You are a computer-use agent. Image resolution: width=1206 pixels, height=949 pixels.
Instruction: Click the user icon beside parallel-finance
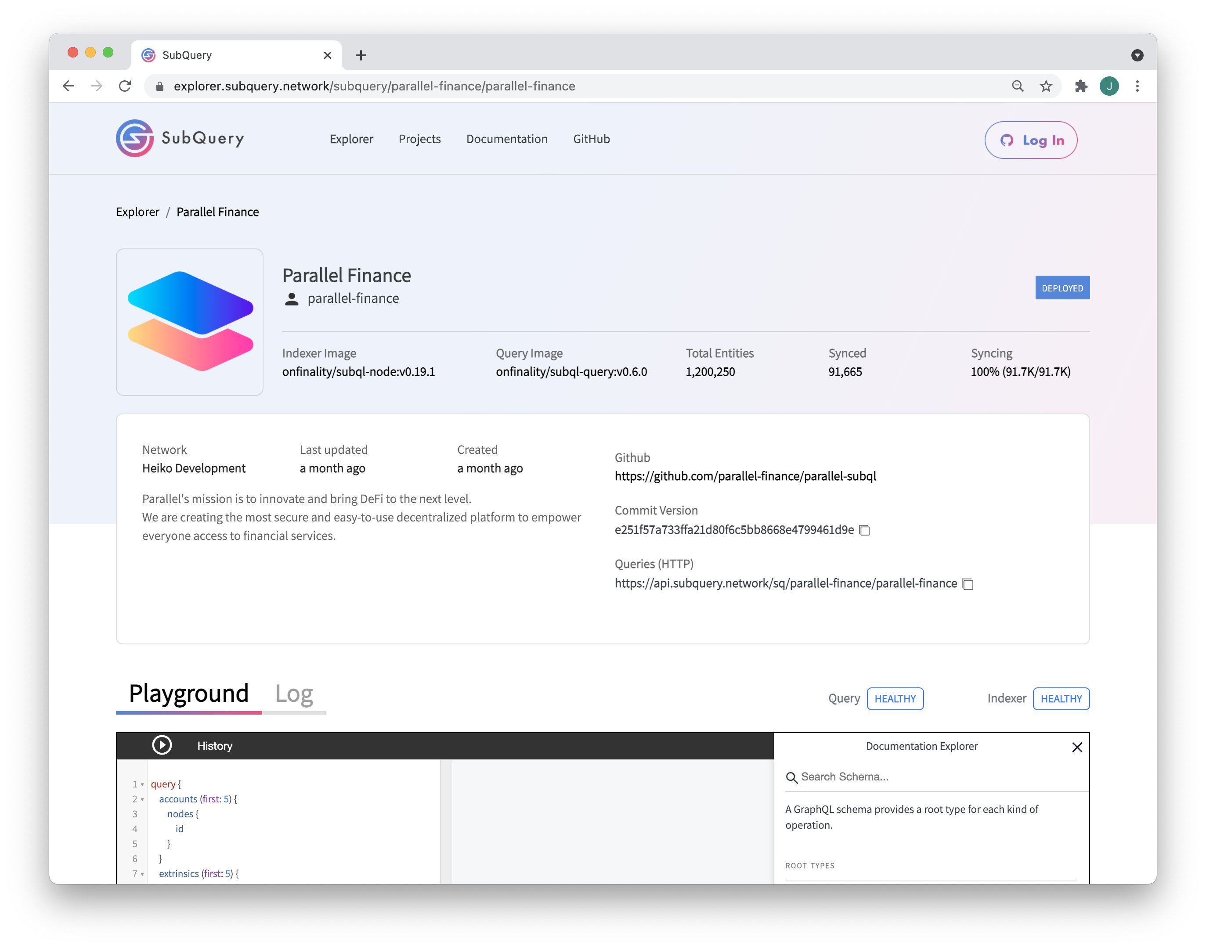(x=291, y=299)
